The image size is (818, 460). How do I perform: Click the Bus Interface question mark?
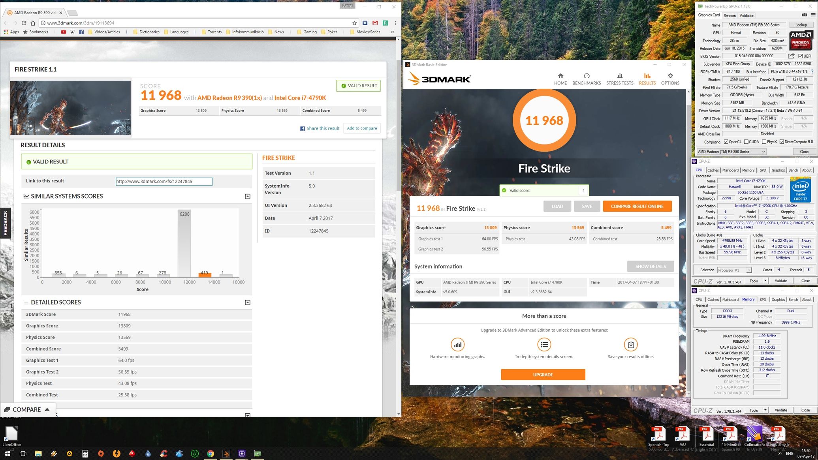coord(812,71)
